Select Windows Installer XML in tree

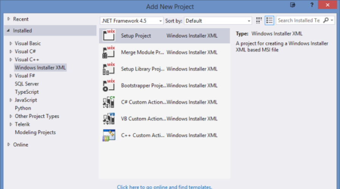click(x=40, y=68)
